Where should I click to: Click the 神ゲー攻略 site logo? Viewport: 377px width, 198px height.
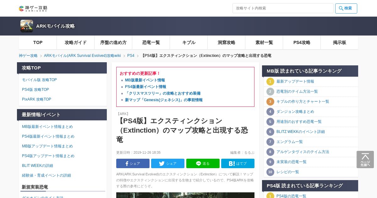coord(33,8)
